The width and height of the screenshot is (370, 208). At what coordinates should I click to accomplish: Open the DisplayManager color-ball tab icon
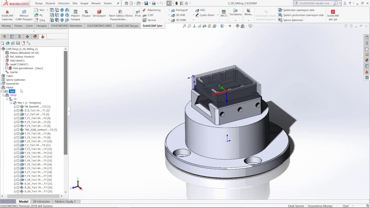coord(35,37)
